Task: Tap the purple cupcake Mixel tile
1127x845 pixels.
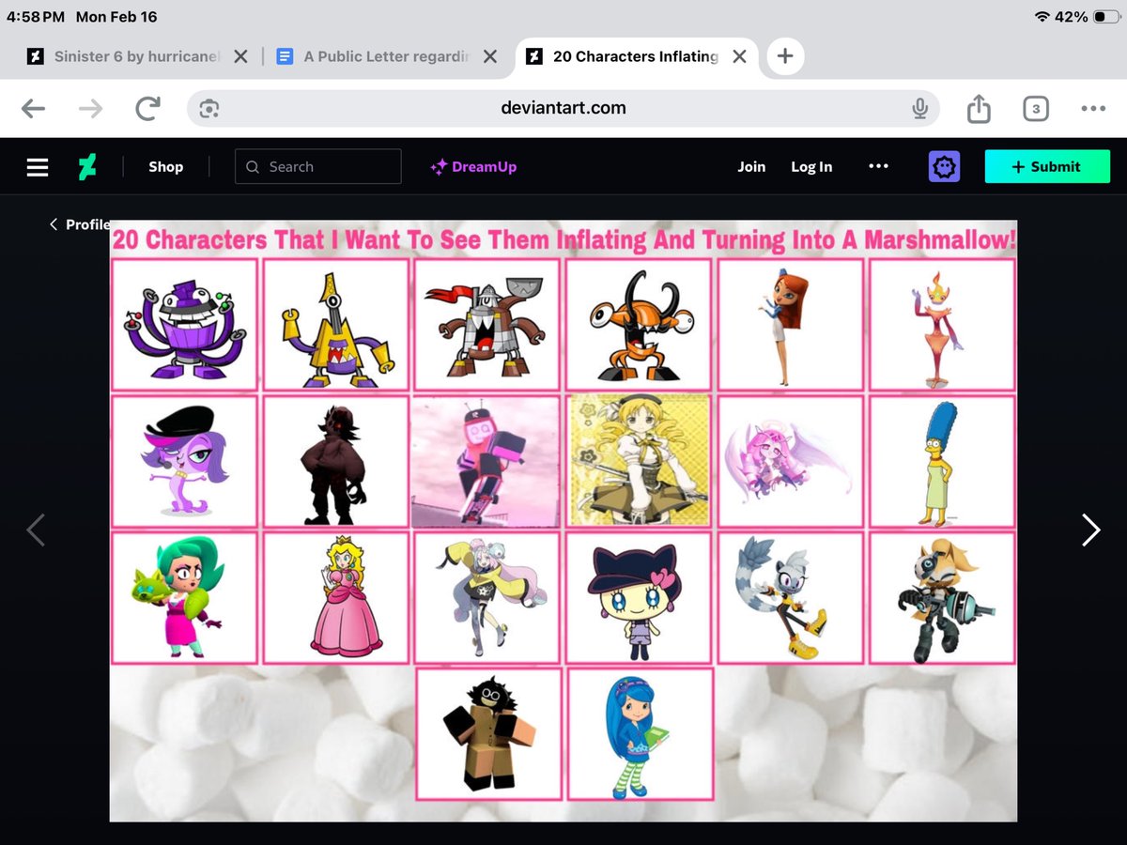Action: (184, 324)
